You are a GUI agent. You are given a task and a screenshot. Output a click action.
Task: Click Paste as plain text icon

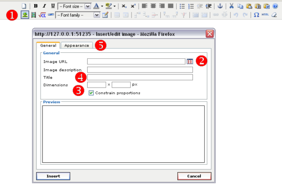tap(258, 6)
